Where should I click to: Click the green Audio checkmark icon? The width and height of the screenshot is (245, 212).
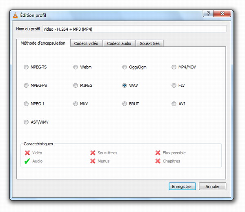pyautogui.click(x=27, y=161)
